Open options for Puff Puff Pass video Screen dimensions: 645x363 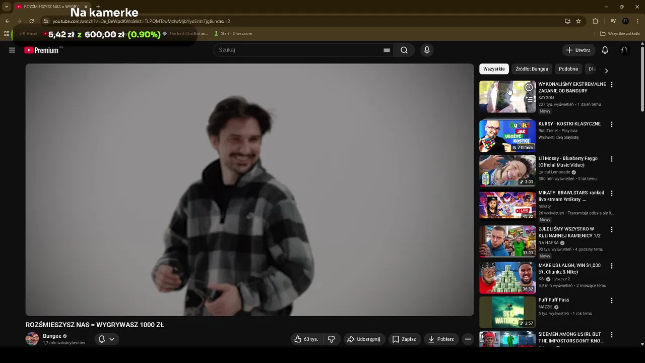tap(612, 300)
